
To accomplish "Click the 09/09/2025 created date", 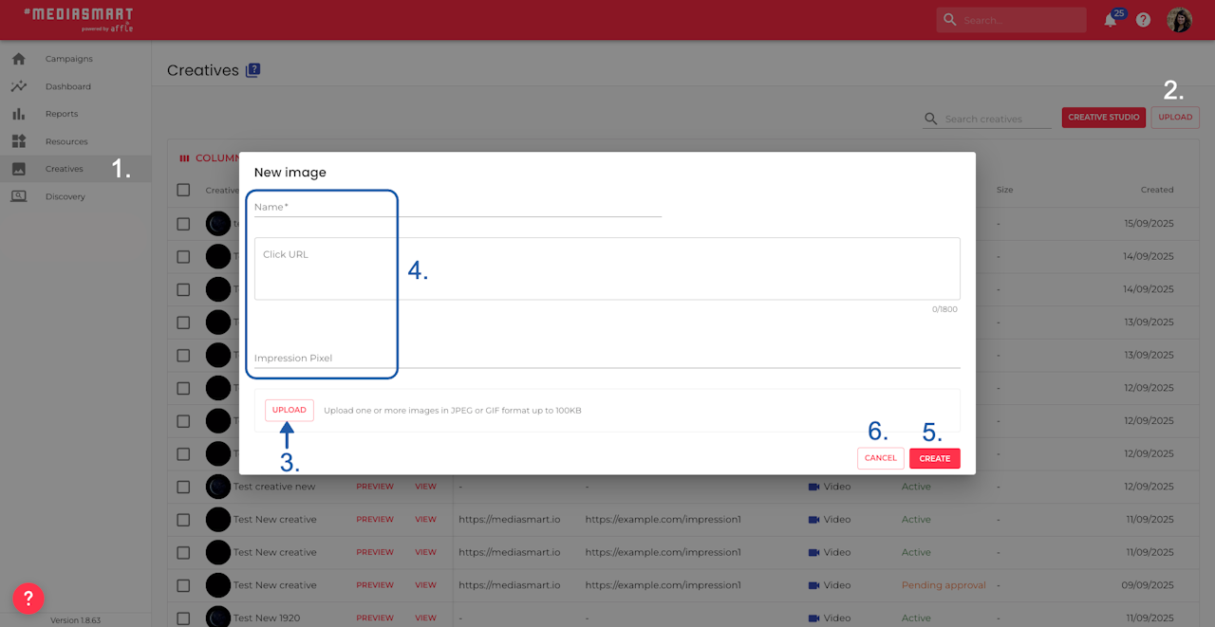I will (x=1149, y=585).
